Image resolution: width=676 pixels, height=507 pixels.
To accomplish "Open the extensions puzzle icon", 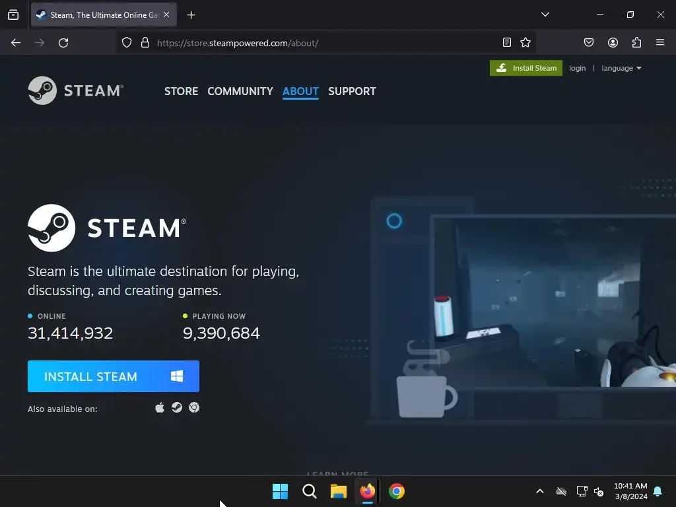I will pos(636,42).
